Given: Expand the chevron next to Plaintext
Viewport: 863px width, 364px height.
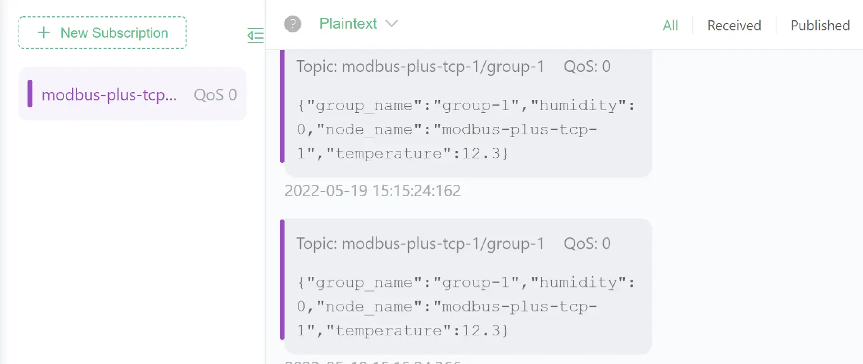Looking at the screenshot, I should click(392, 24).
